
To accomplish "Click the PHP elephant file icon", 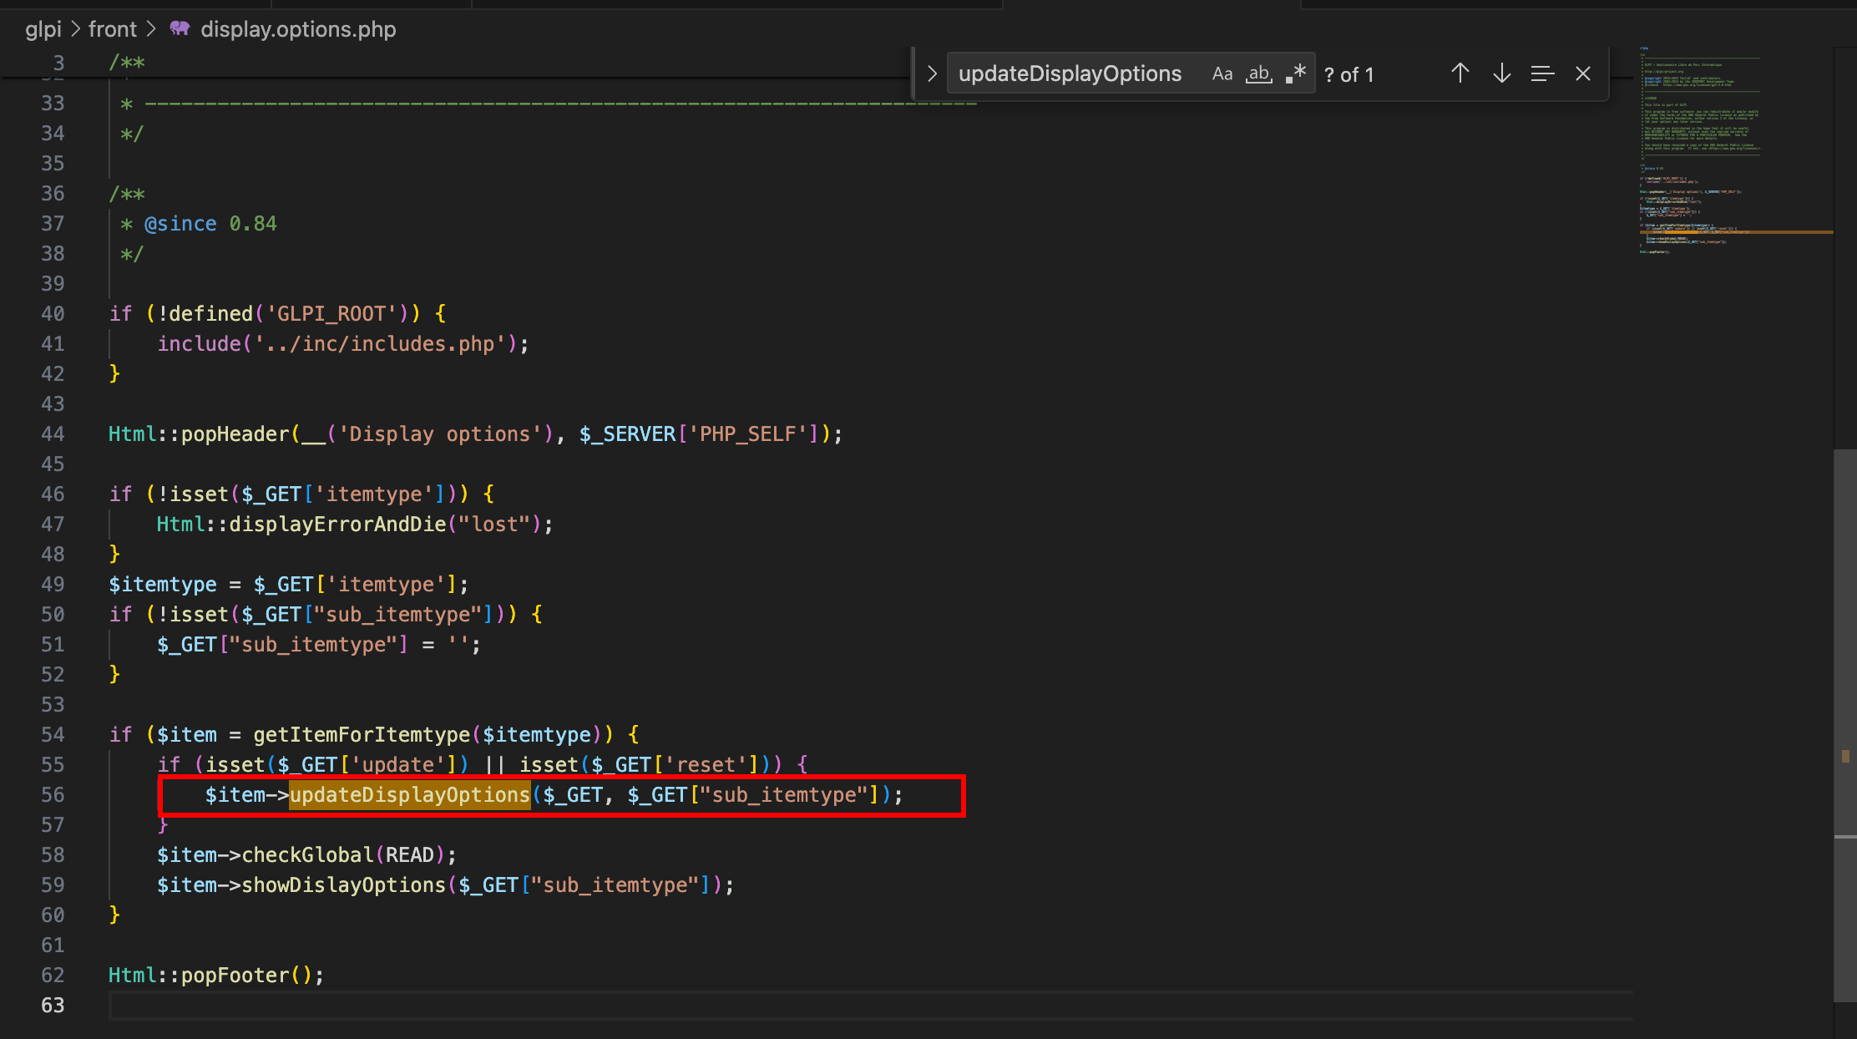I will click(180, 29).
